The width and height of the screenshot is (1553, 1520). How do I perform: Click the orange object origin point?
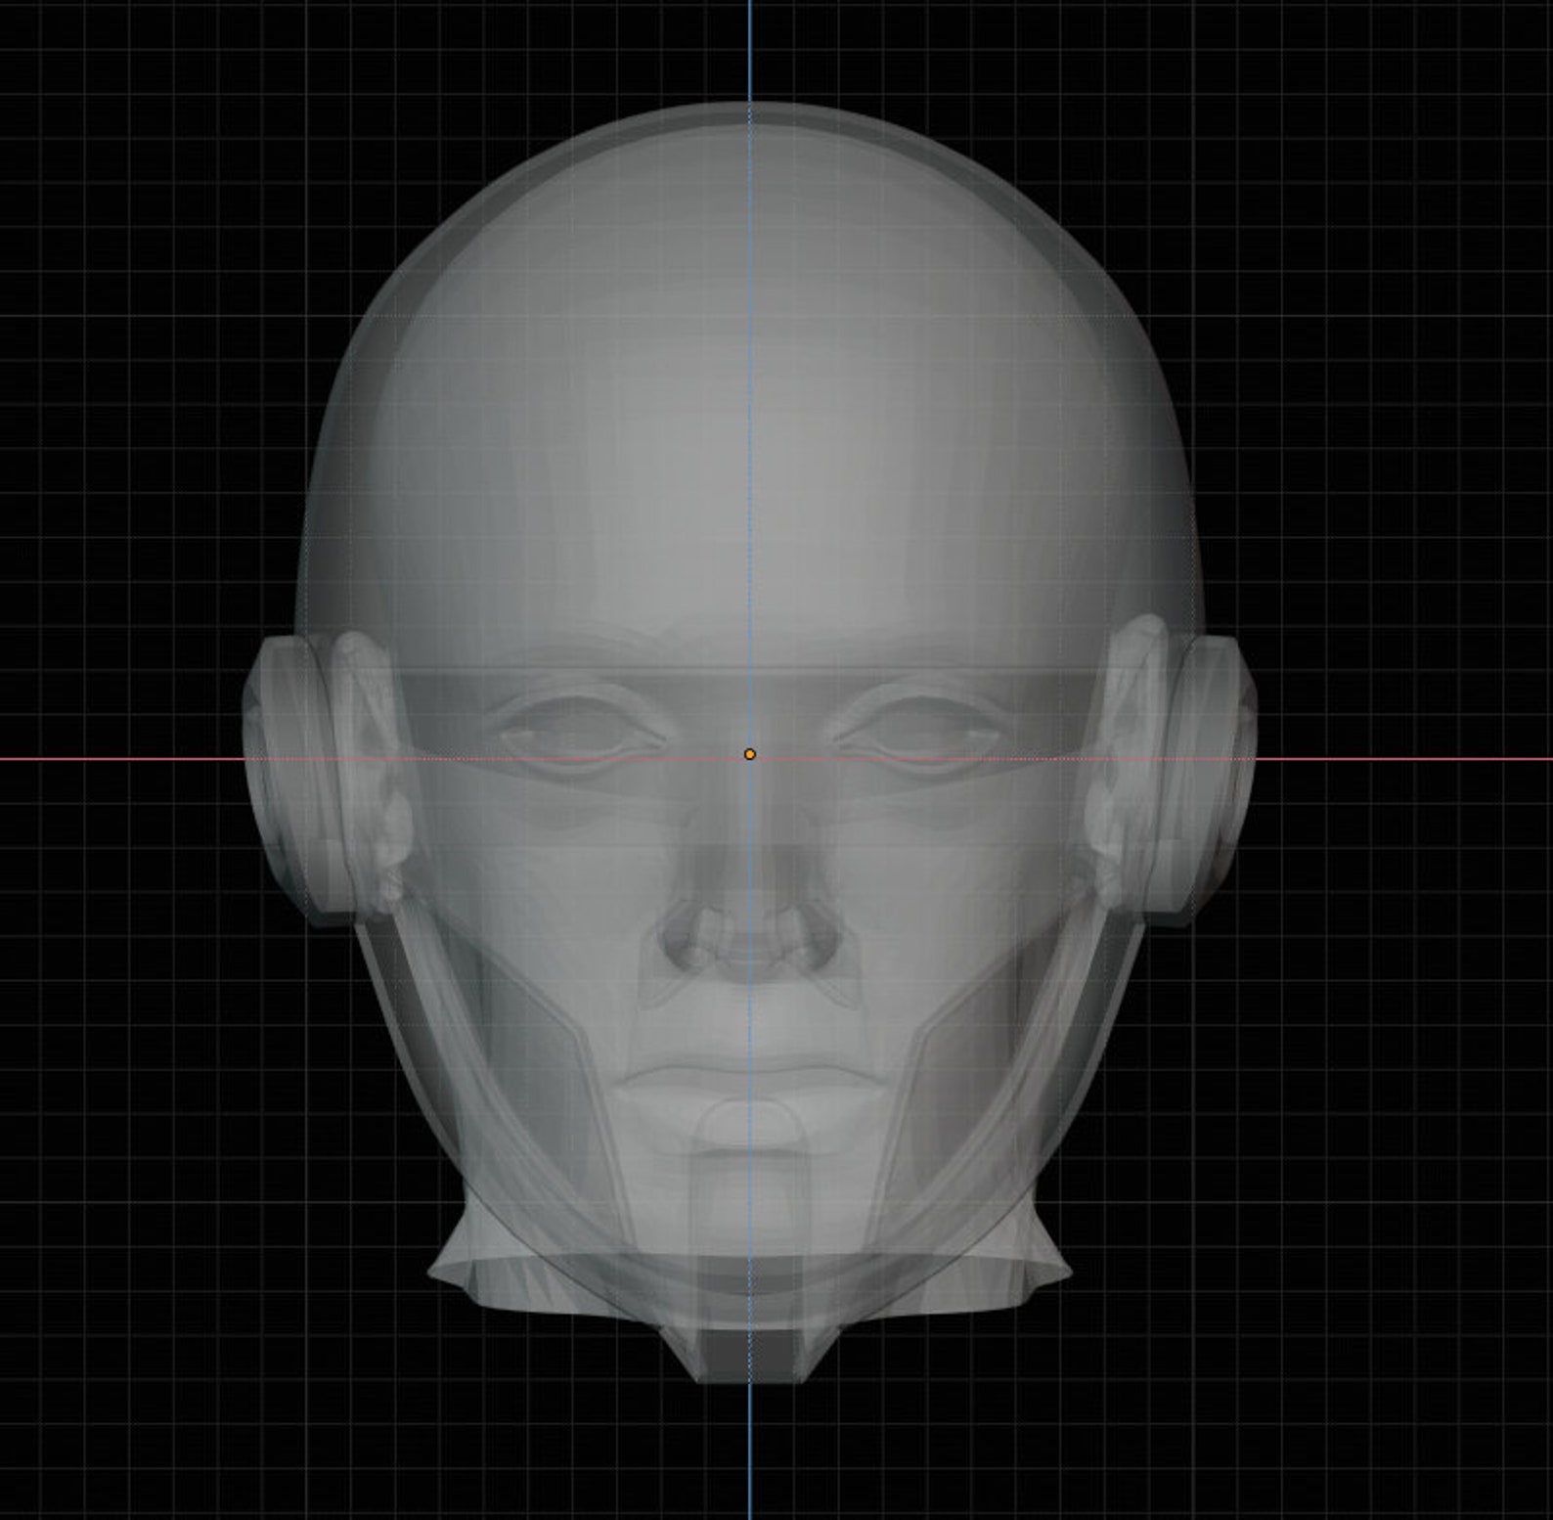tap(750, 754)
